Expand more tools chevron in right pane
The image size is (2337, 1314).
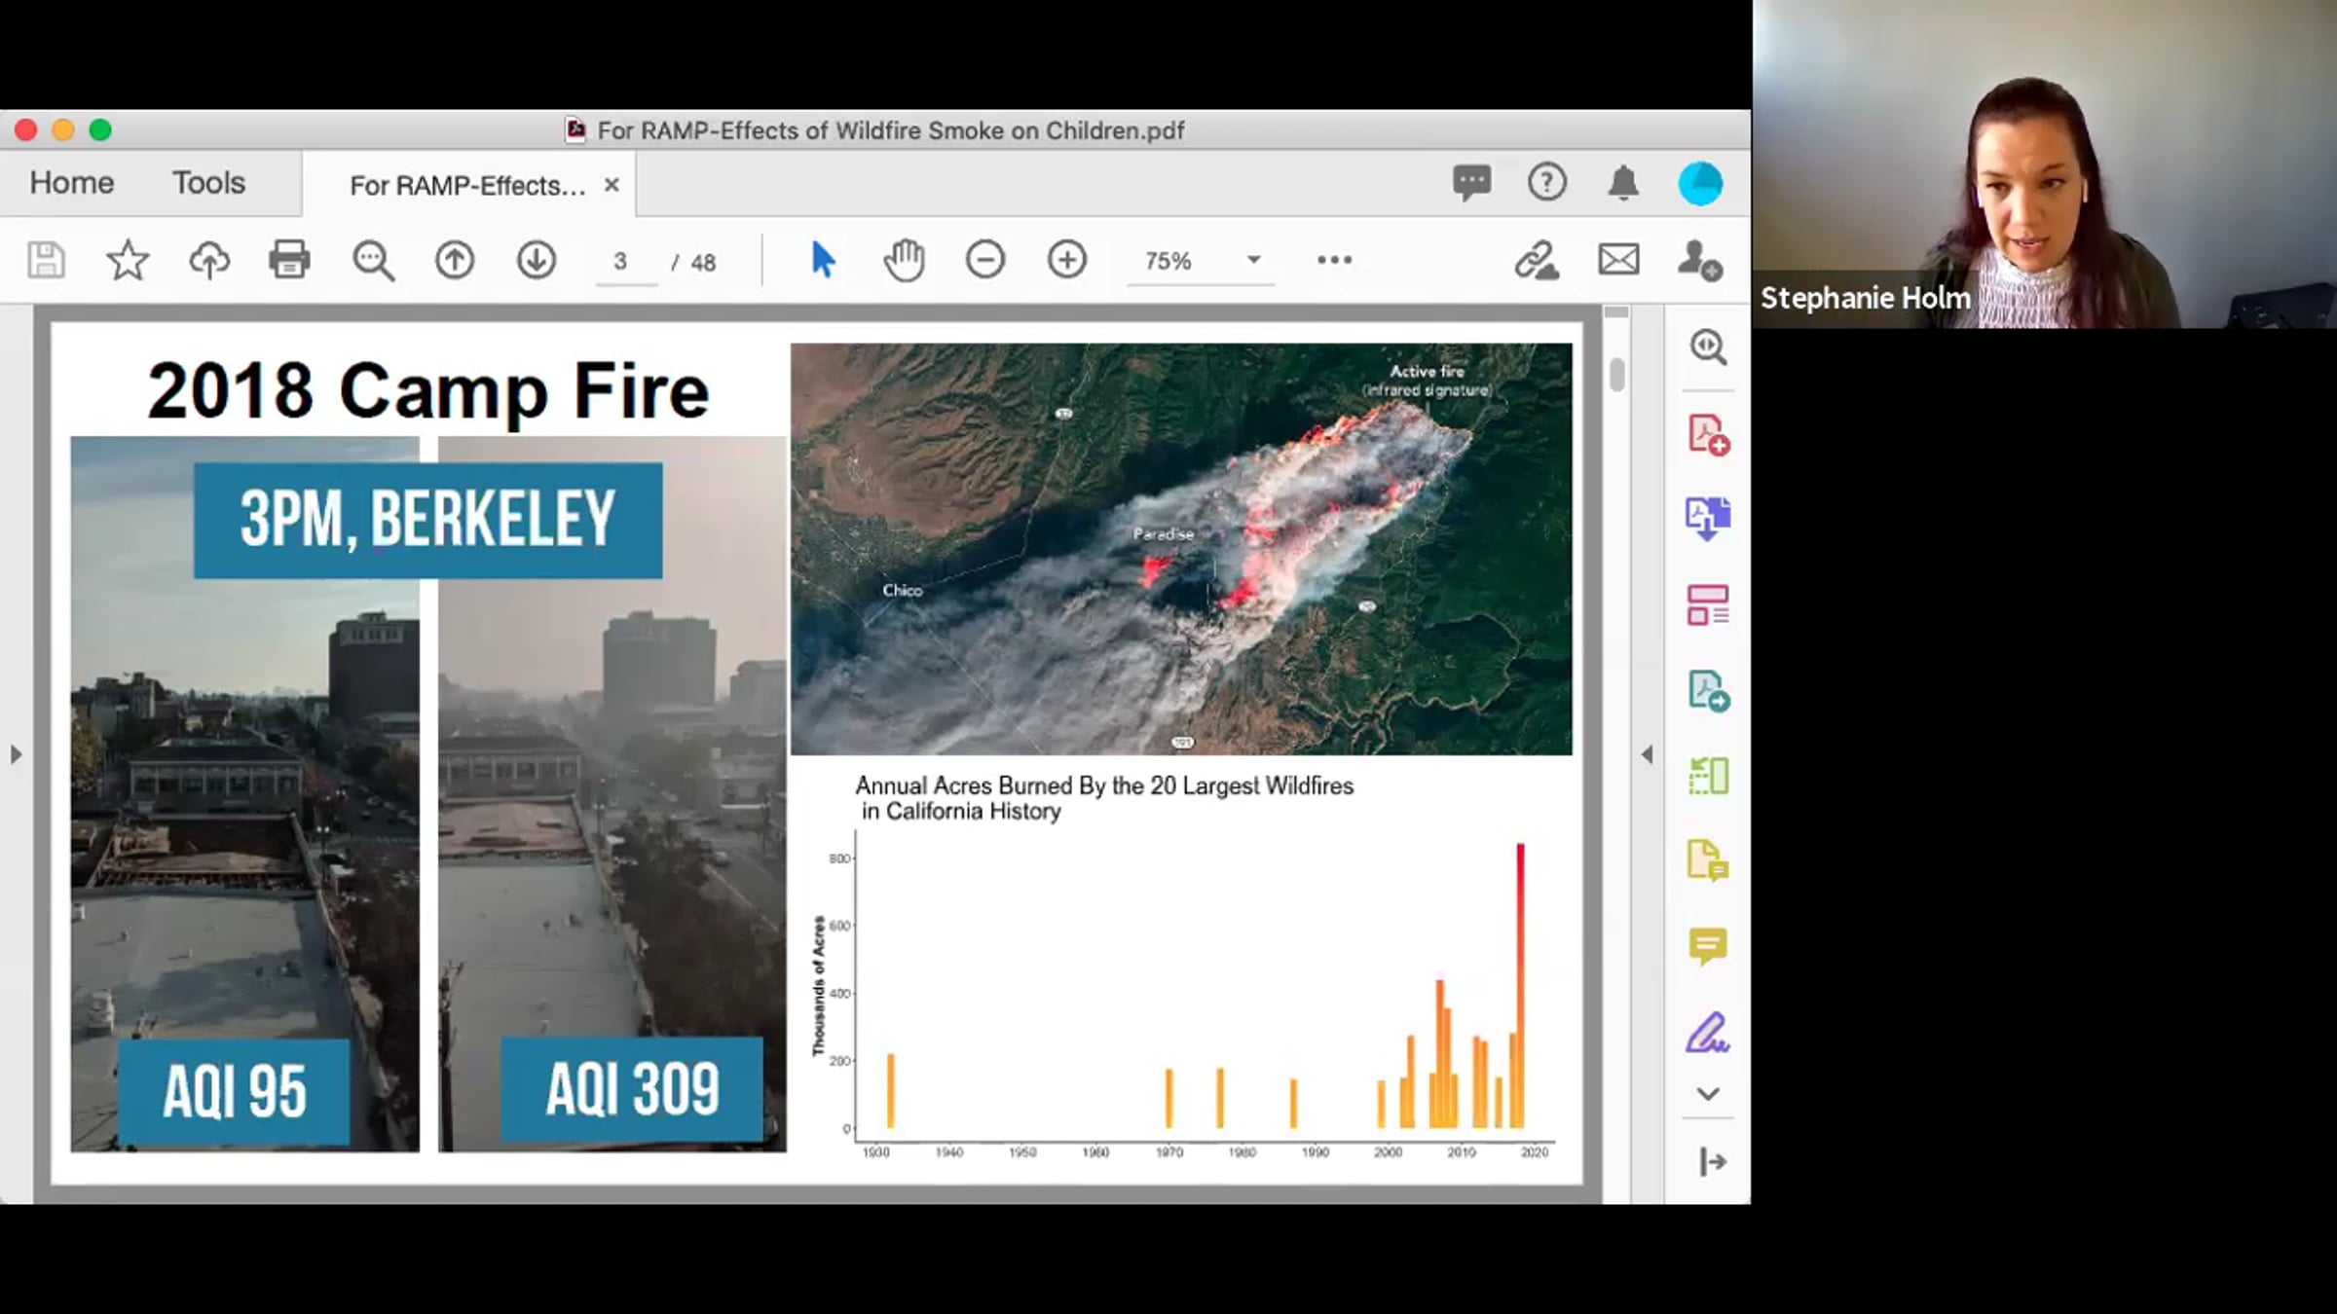[x=1707, y=1094]
